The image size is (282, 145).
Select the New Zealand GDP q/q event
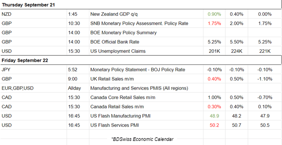pos(114,14)
